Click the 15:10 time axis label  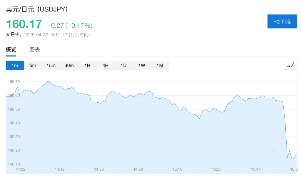177,169
